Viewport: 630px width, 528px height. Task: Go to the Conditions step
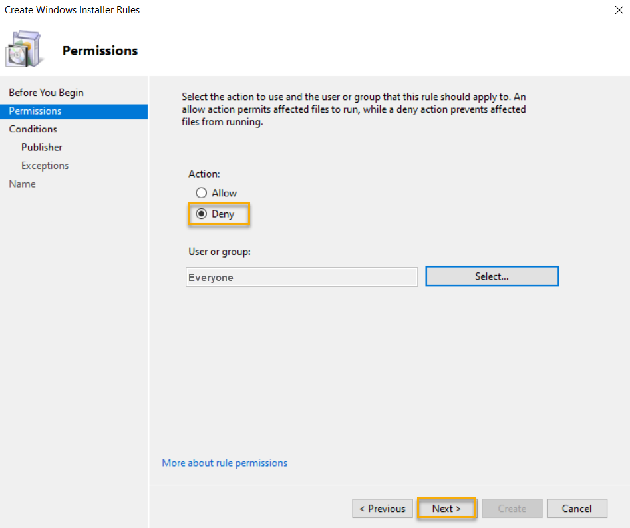[x=32, y=129]
